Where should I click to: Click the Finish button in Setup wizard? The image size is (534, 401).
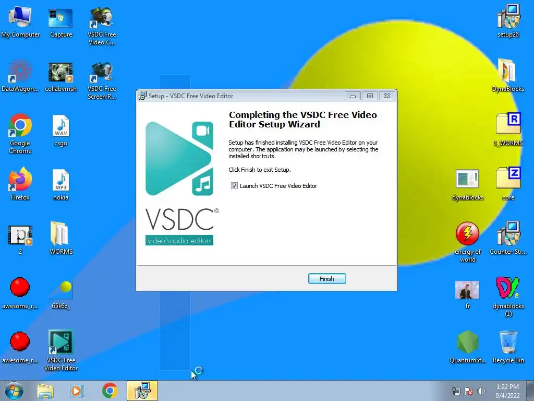tap(327, 279)
